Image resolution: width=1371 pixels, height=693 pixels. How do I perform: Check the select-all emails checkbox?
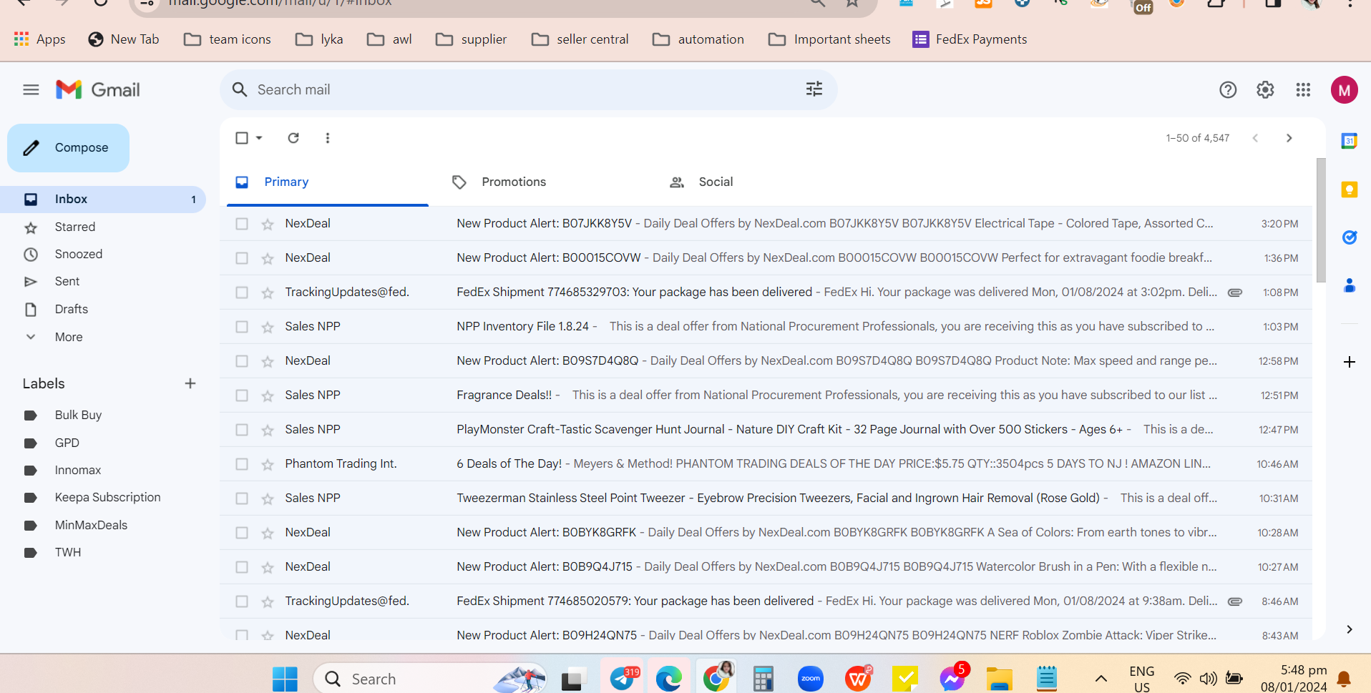242,138
